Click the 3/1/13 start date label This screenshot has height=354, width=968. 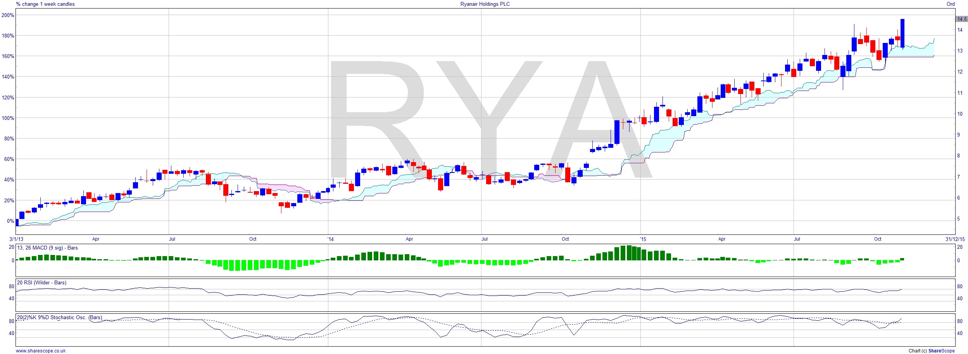17,239
